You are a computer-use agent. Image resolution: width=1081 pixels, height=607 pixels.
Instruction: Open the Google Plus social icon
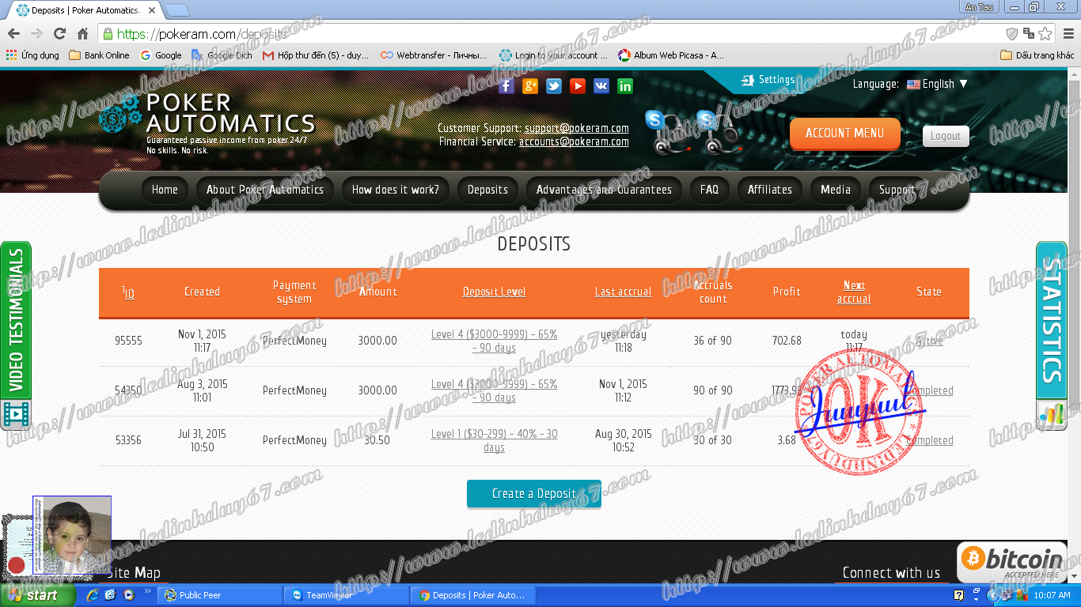pyautogui.click(x=530, y=86)
